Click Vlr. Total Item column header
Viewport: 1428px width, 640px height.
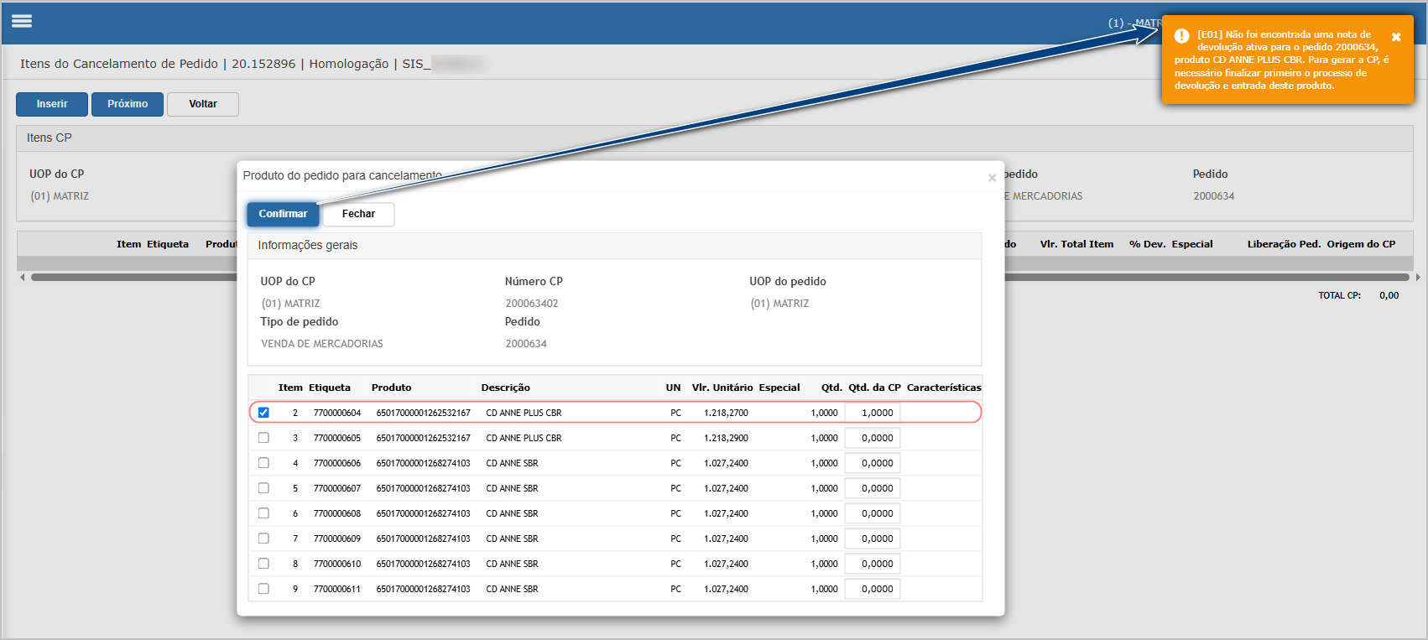[1076, 244]
